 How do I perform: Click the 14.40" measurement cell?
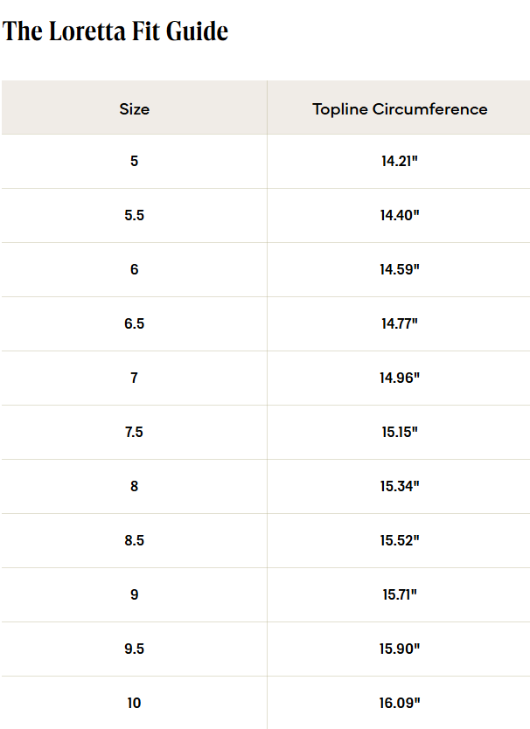tap(400, 215)
